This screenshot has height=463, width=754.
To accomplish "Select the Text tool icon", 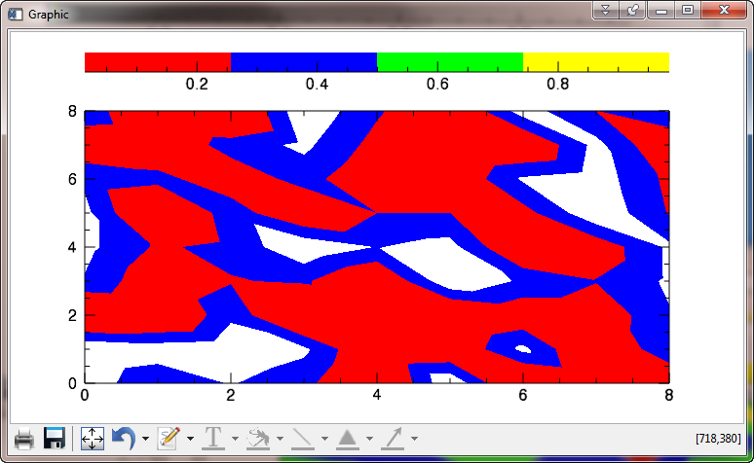I will click(x=213, y=439).
